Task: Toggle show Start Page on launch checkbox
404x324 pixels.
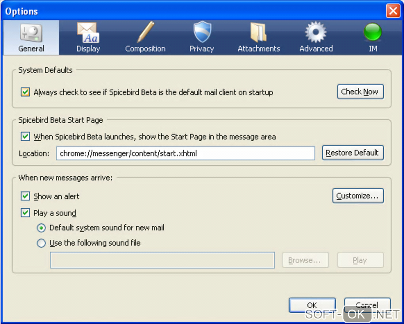Action: point(25,136)
